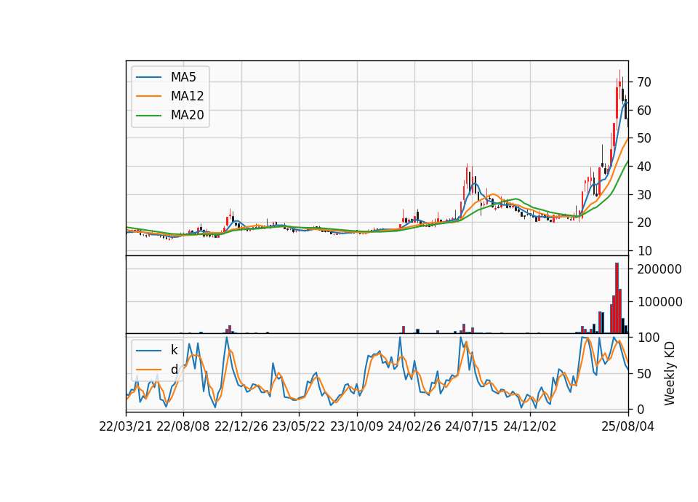Viewport: 698px width, 502px height.
Task: Click the Weekly KD axis label
Action: tap(670, 374)
